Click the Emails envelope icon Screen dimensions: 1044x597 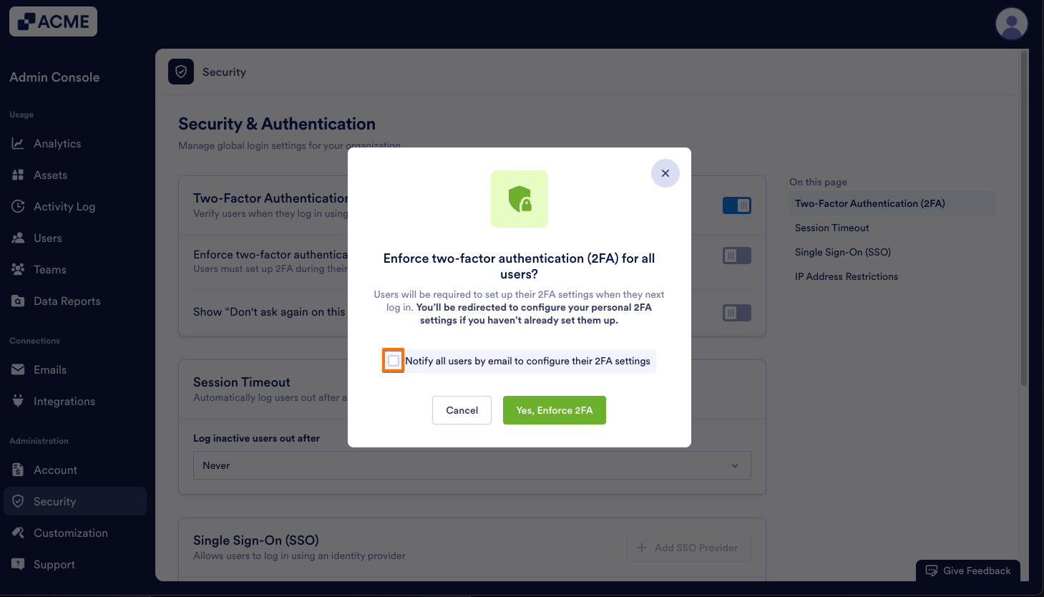(18, 369)
